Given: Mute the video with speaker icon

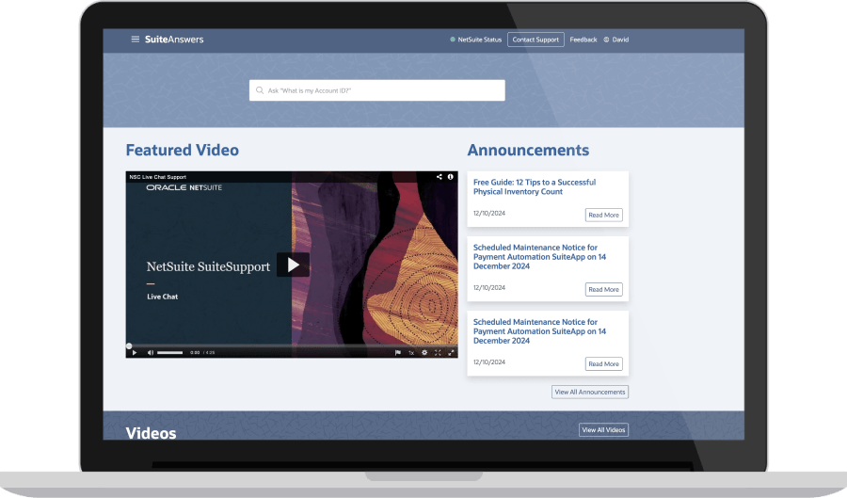Looking at the screenshot, I should (150, 352).
